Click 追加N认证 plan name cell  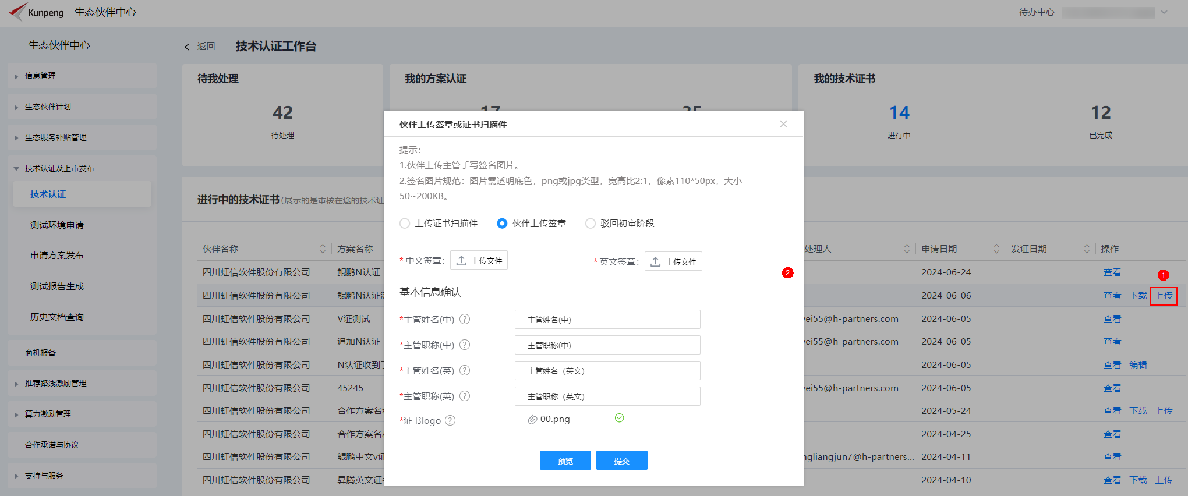(359, 342)
